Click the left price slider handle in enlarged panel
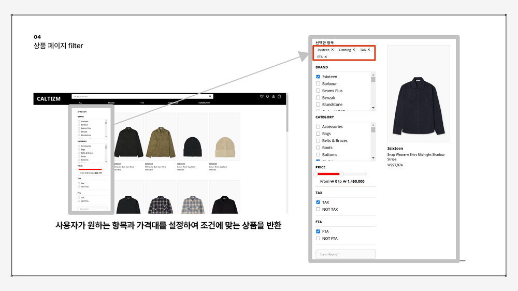Image resolution: width=518 pixels, height=291 pixels. (x=316, y=174)
